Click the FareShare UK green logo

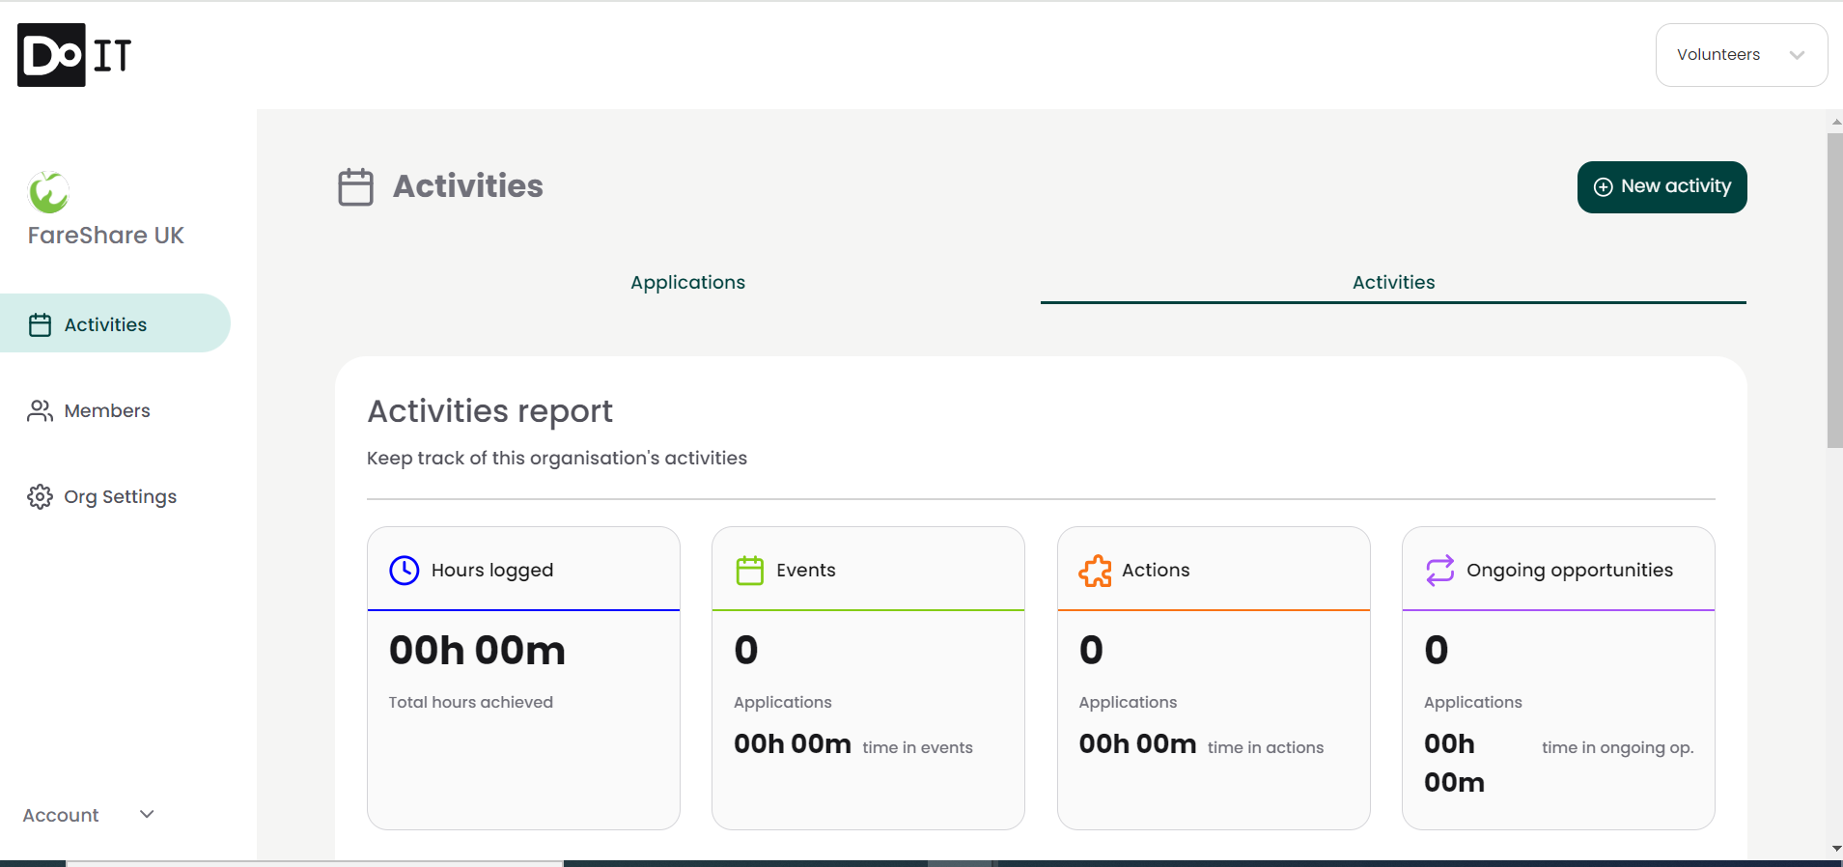[48, 192]
